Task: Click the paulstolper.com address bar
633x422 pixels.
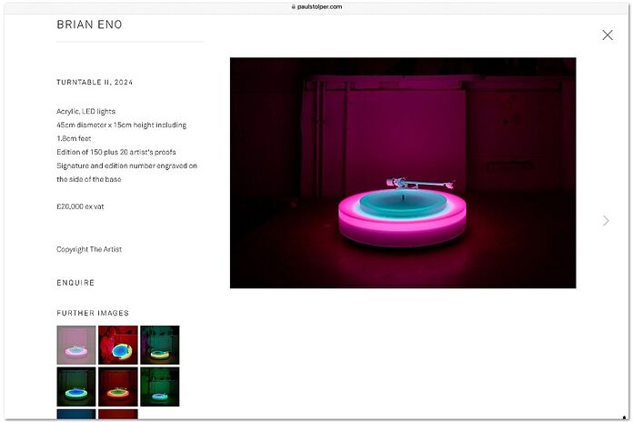Action: (316, 6)
